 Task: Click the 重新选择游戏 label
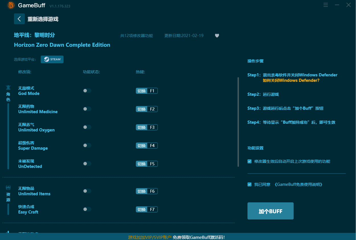(43, 19)
